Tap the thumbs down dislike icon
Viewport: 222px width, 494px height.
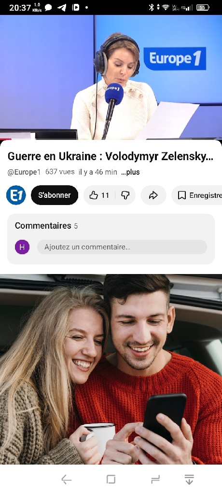click(125, 195)
